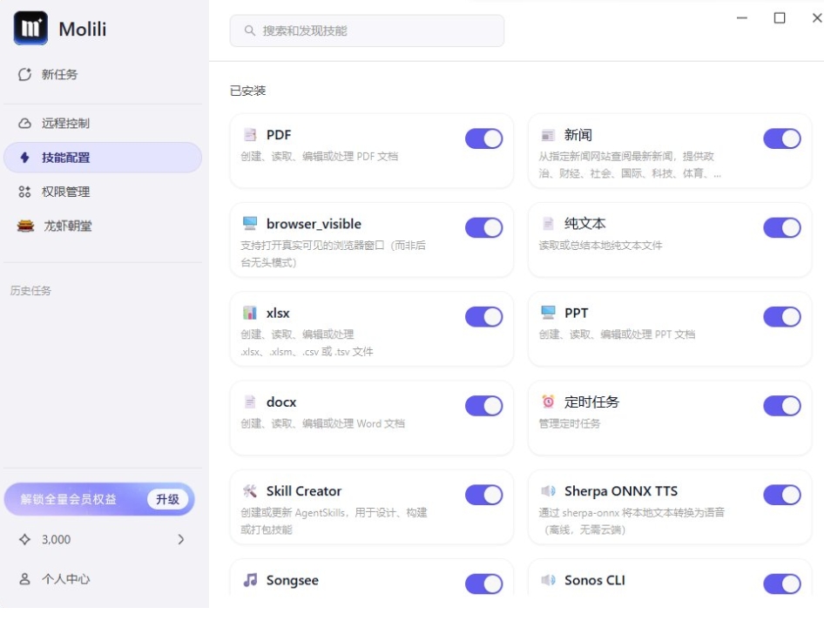824x621 pixels.
Task: Click the 技能配置 lightning icon
Action: coord(24,158)
